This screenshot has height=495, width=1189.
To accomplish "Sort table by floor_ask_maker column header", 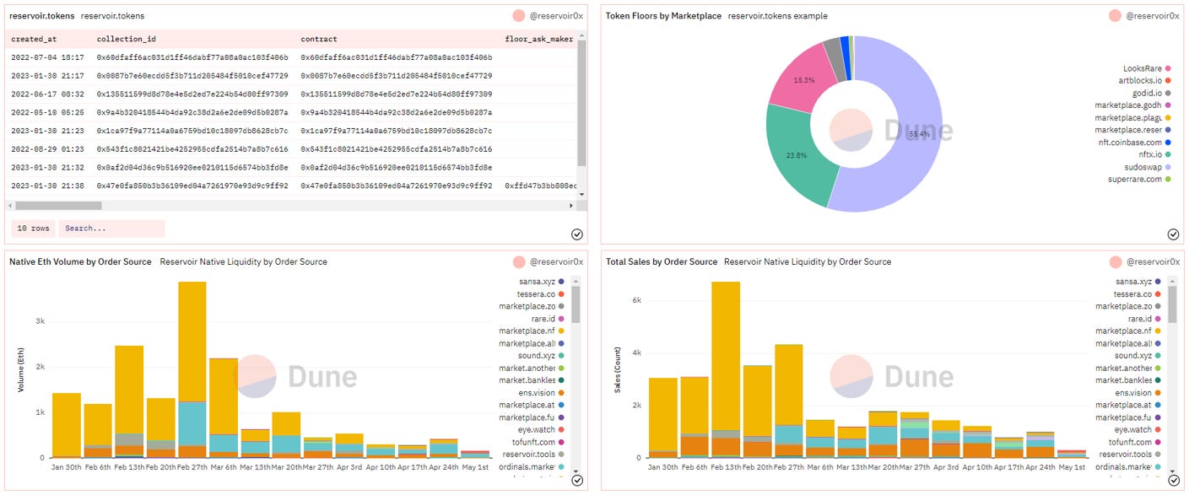I will pyautogui.click(x=539, y=39).
